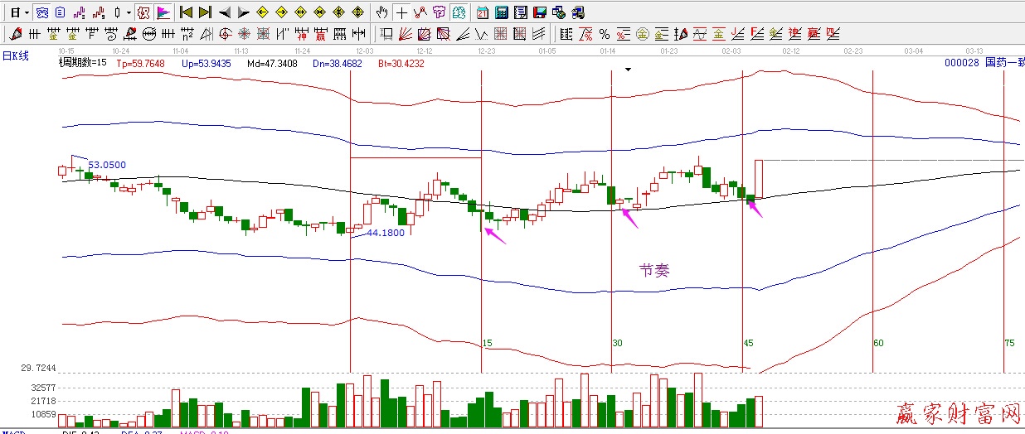Jump to first bar with skip-start arrow
This screenshot has height=434, width=1025.
(x=187, y=12)
